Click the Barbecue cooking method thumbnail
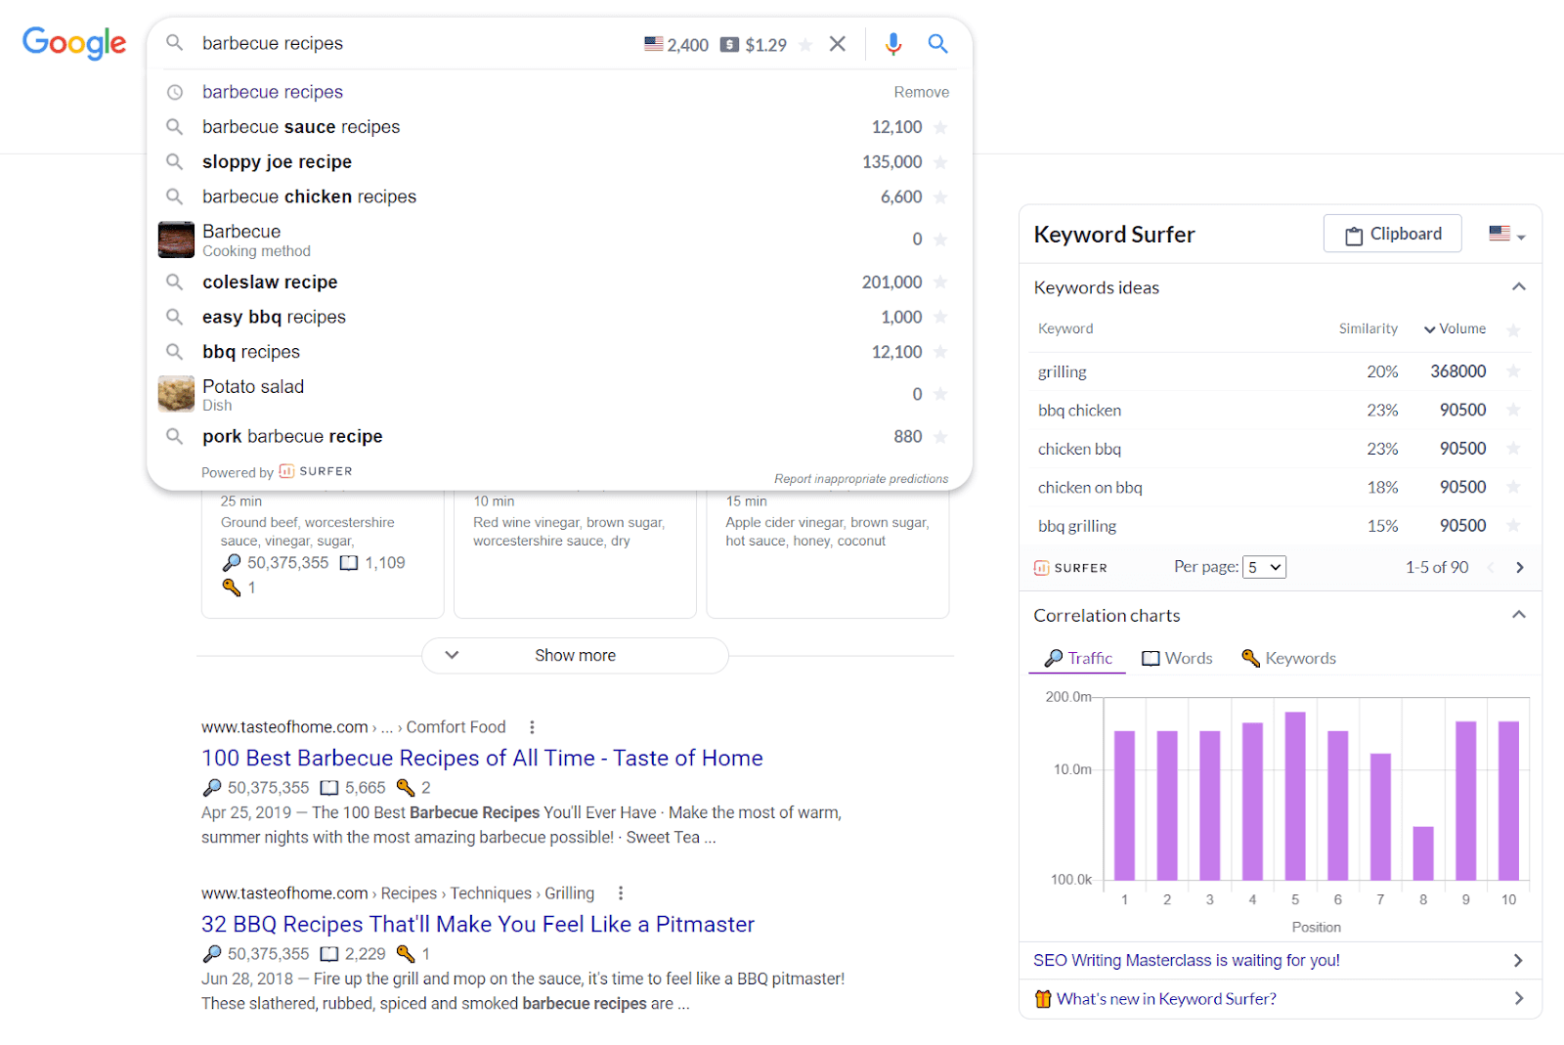1564x1045 pixels. coord(176,239)
